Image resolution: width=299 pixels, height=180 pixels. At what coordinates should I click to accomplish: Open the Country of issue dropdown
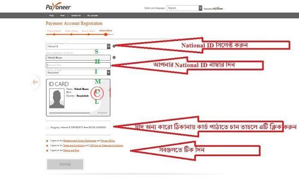click(78, 73)
